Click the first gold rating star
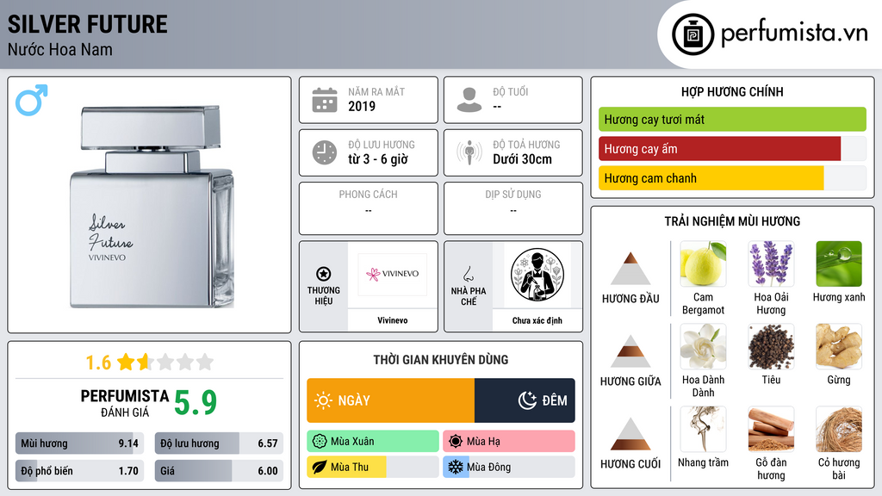The image size is (882, 496). (126, 362)
